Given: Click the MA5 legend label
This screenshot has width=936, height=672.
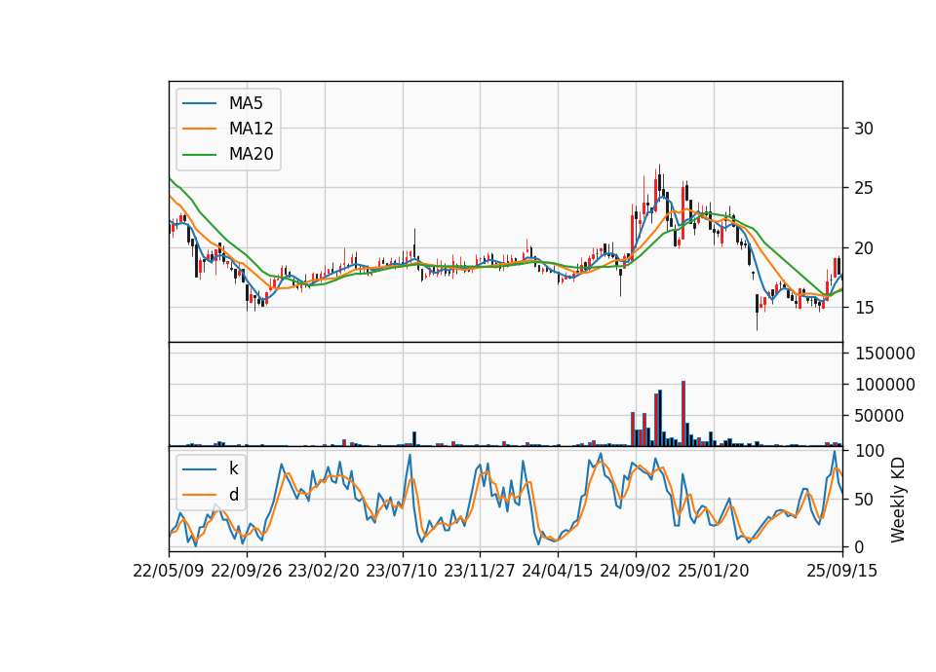Looking at the screenshot, I should pyautogui.click(x=246, y=103).
